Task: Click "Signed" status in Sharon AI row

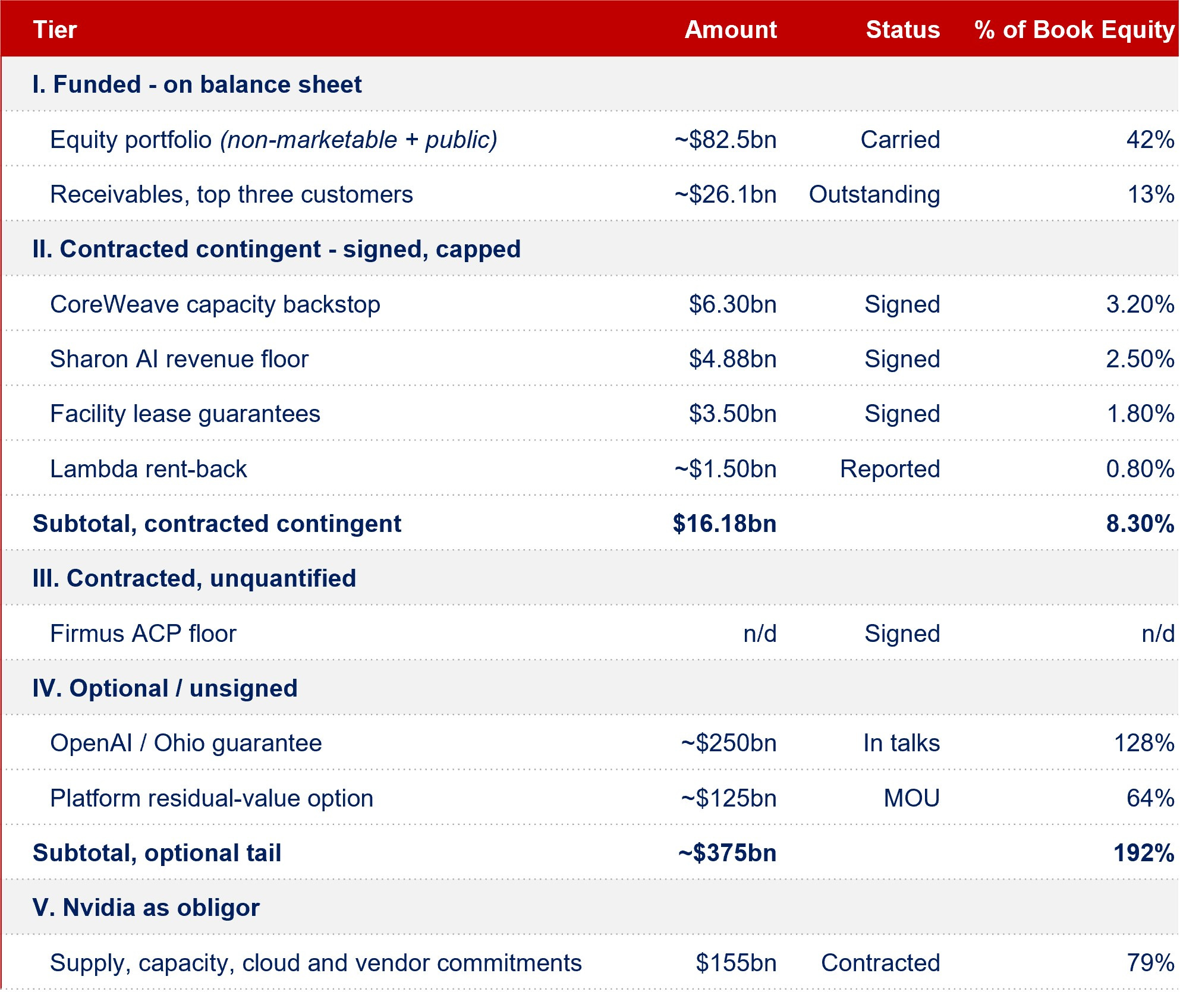Action: click(902, 360)
